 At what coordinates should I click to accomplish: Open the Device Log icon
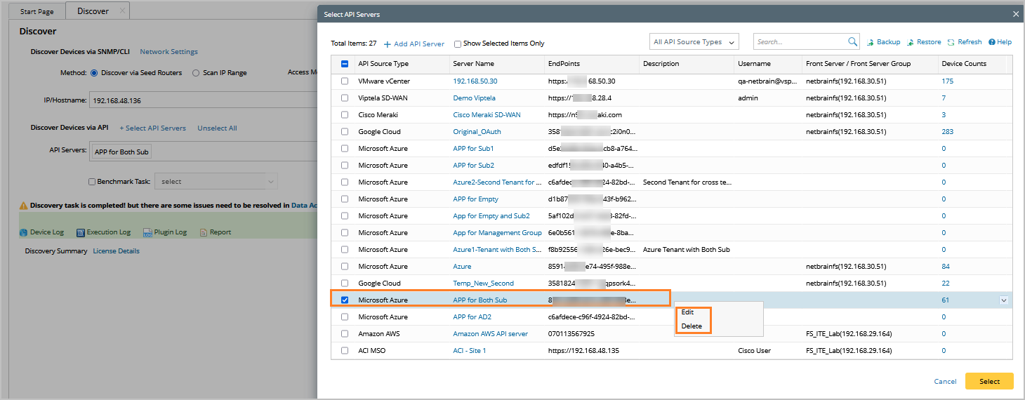(x=24, y=232)
